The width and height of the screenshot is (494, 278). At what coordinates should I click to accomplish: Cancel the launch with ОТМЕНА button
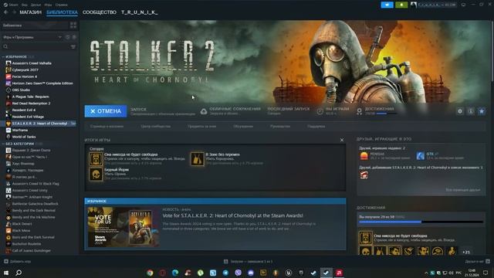(106, 111)
